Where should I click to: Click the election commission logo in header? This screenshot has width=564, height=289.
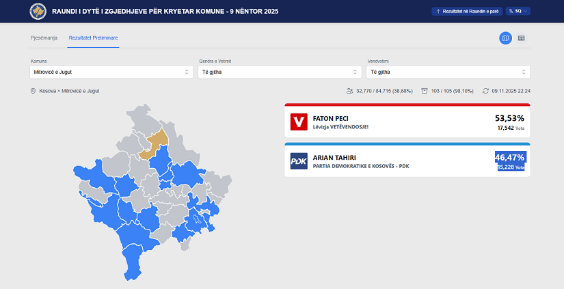38,12
